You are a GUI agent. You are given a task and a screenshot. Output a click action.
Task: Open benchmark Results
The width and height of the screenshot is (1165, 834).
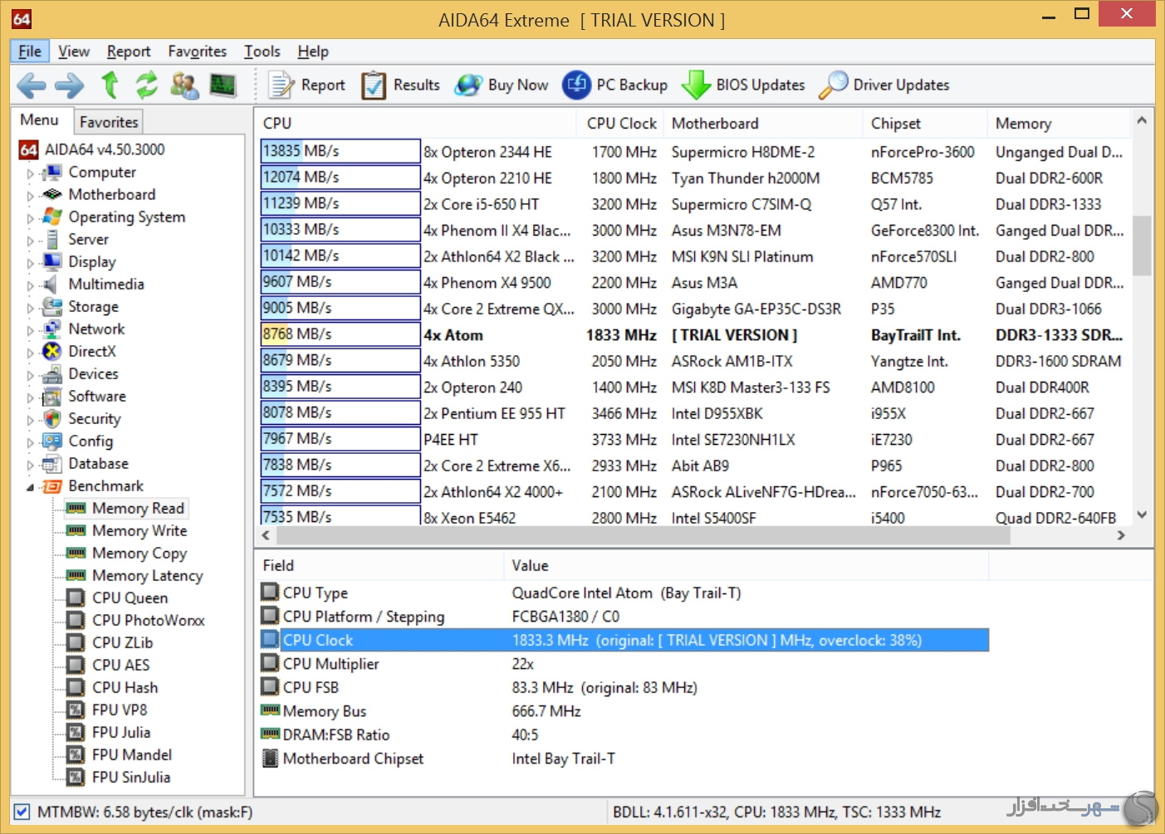[400, 85]
